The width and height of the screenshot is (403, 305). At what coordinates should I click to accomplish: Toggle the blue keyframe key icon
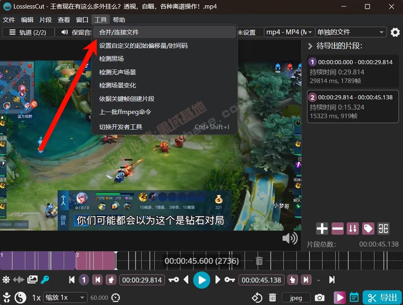point(45,280)
